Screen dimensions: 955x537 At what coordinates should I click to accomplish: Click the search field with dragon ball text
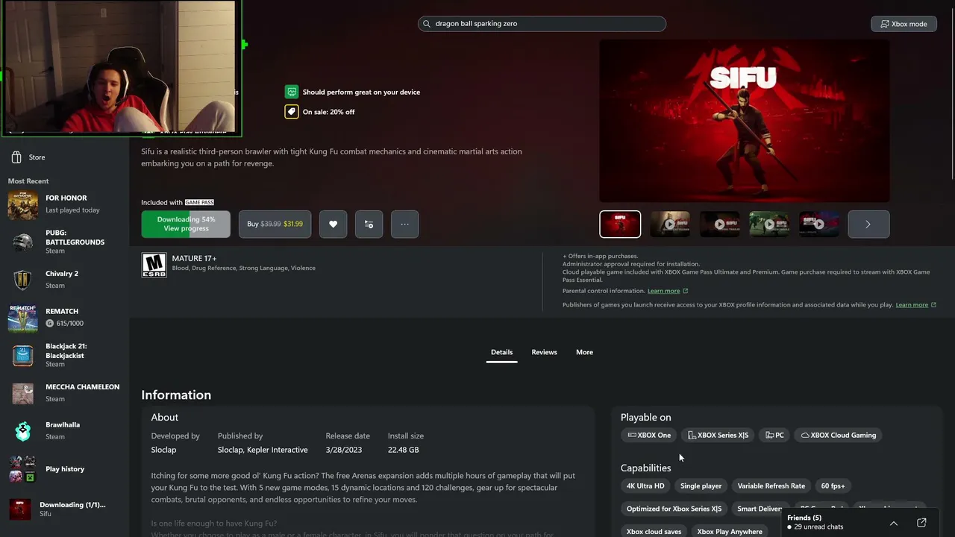point(542,24)
